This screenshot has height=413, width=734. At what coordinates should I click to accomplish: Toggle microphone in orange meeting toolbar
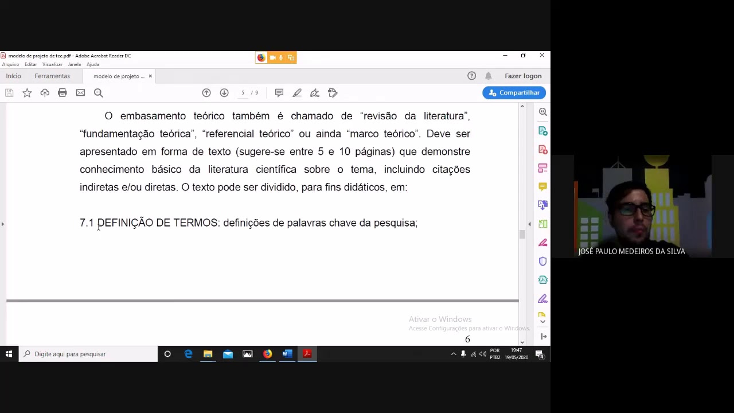[281, 57]
